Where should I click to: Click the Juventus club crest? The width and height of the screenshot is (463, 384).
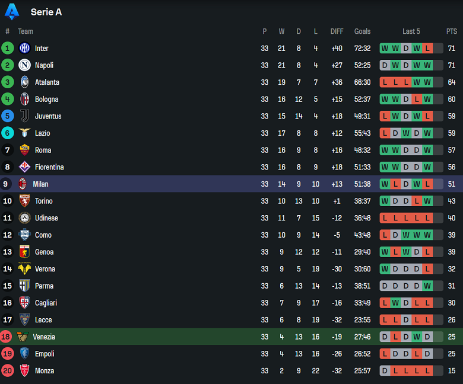click(x=24, y=116)
